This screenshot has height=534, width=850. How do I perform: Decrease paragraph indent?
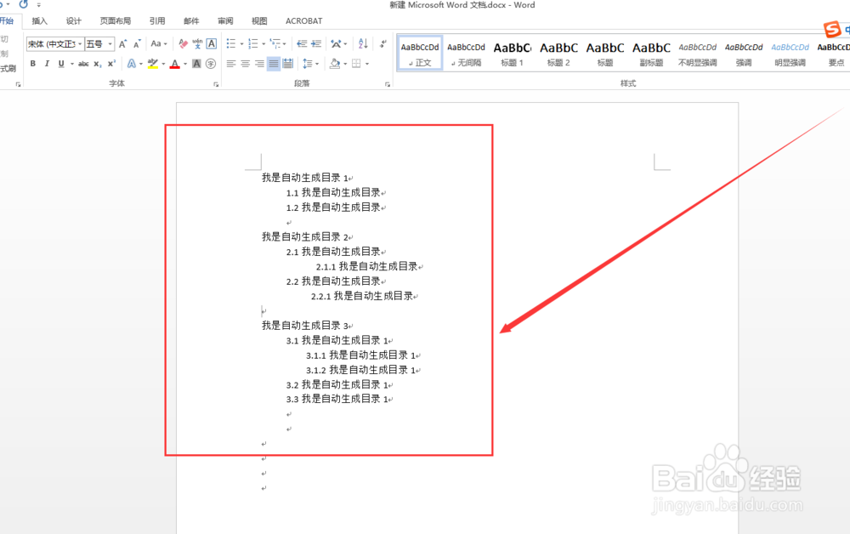pyautogui.click(x=302, y=43)
